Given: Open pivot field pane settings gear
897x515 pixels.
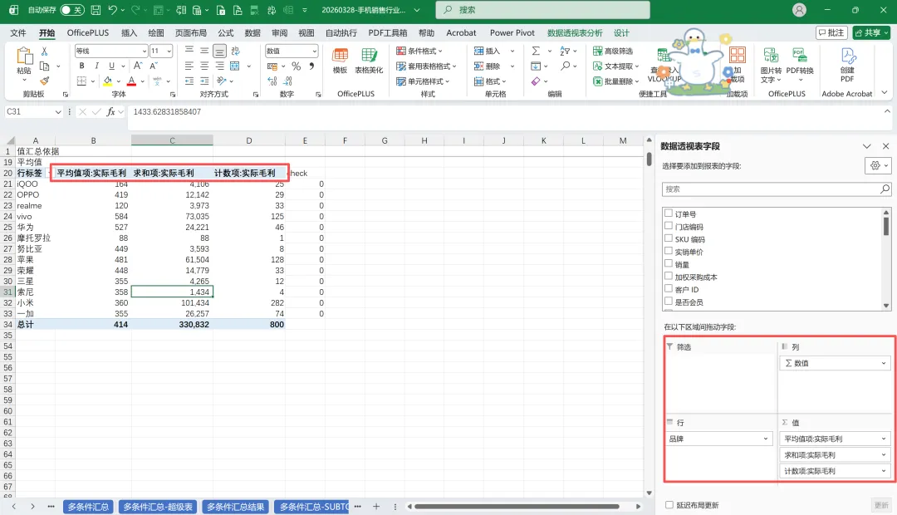Looking at the screenshot, I should coord(879,165).
